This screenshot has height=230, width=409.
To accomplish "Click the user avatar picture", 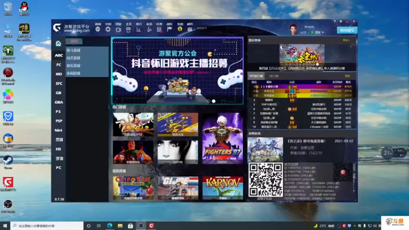I will [x=293, y=30].
